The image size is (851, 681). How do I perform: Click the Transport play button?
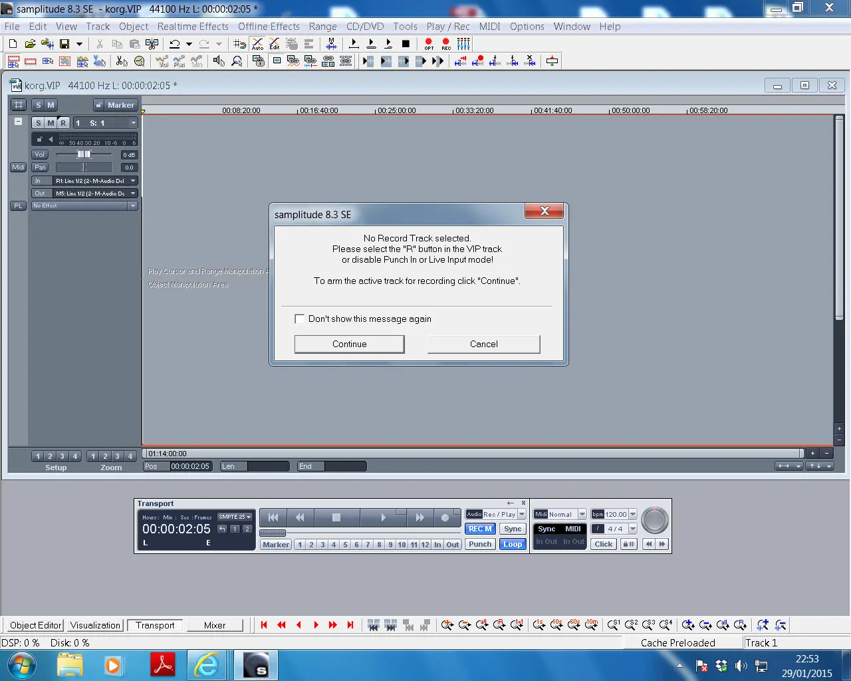(383, 517)
